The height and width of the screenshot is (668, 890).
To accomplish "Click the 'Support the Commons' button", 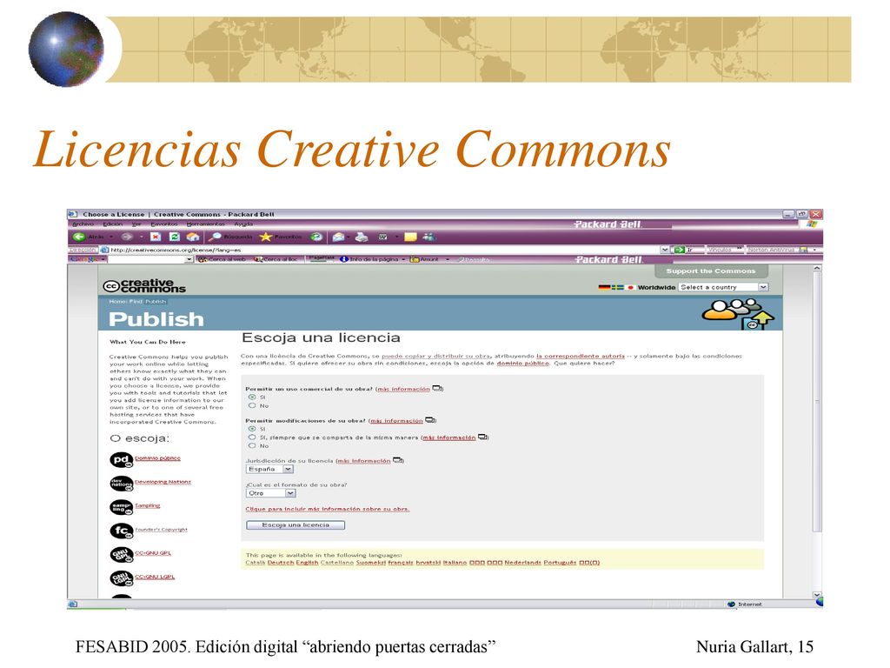I will point(711,271).
